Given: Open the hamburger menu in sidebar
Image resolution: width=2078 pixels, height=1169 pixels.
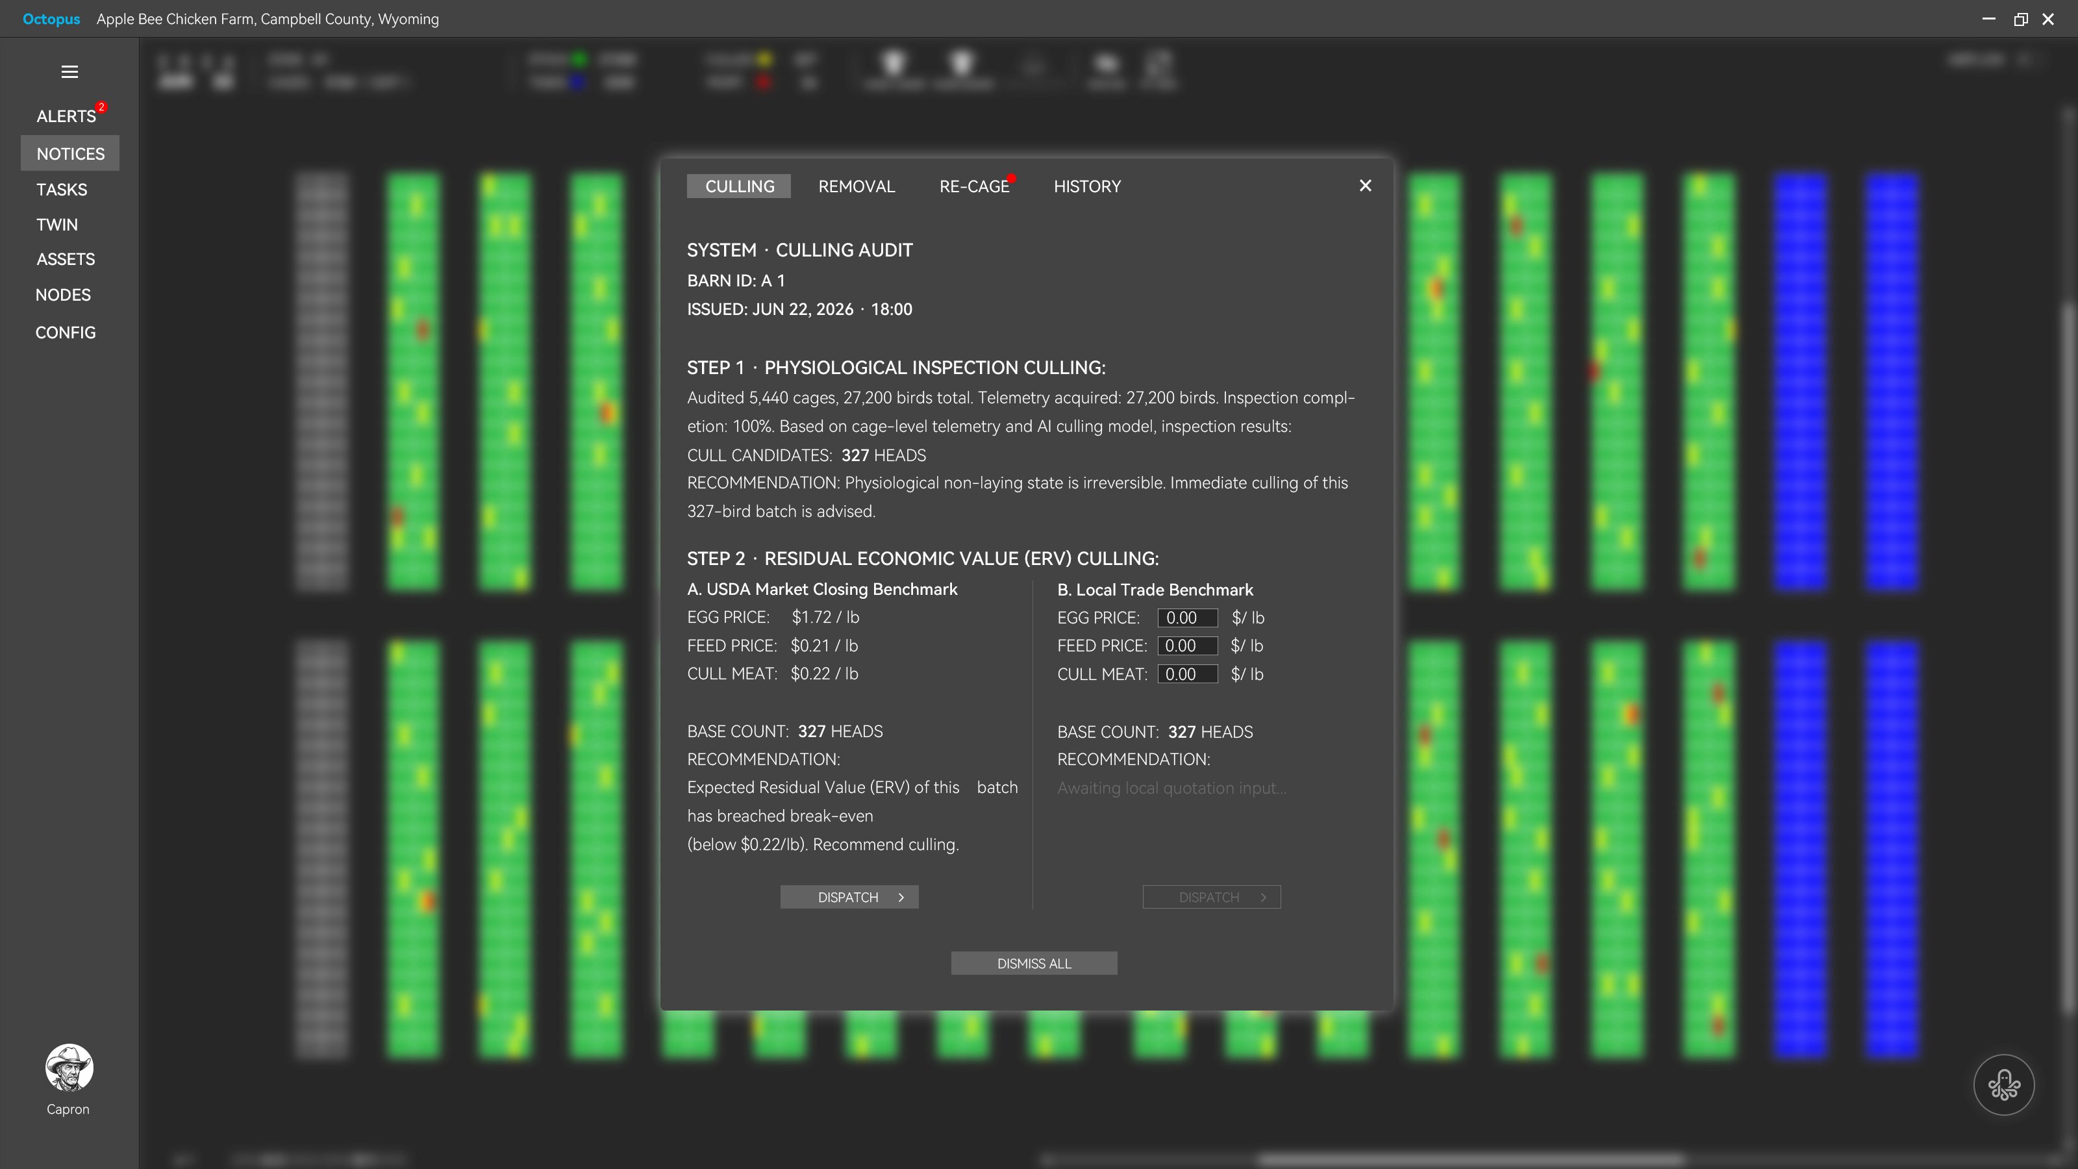Looking at the screenshot, I should pyautogui.click(x=69, y=72).
